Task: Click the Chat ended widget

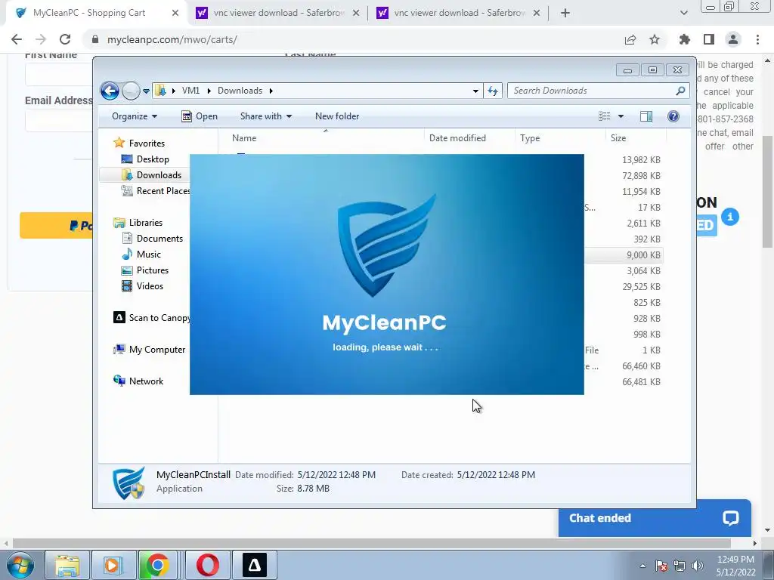Action: (655, 518)
